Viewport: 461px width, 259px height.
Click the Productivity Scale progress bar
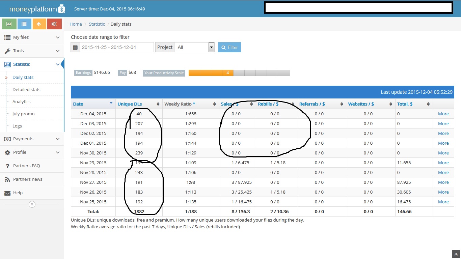tap(239, 73)
